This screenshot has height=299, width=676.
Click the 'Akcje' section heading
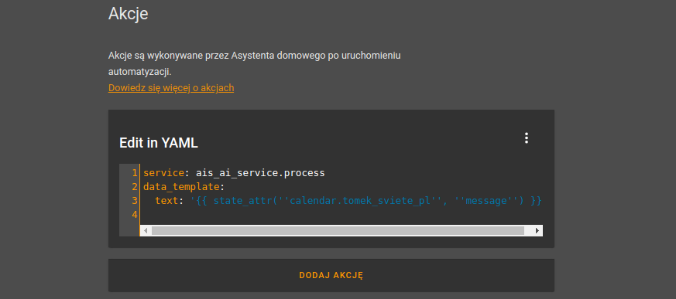tap(128, 13)
